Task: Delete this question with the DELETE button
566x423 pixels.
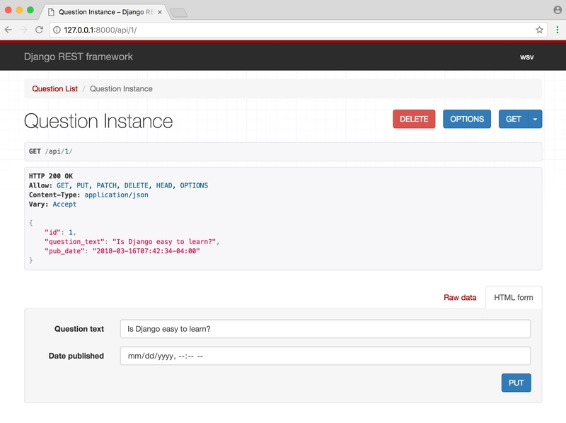Action: [x=414, y=119]
